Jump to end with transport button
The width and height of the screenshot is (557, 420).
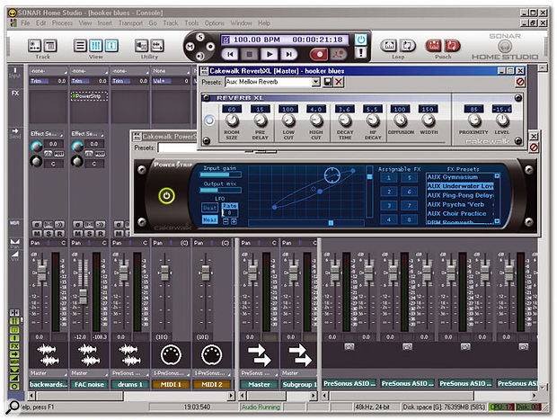point(288,55)
